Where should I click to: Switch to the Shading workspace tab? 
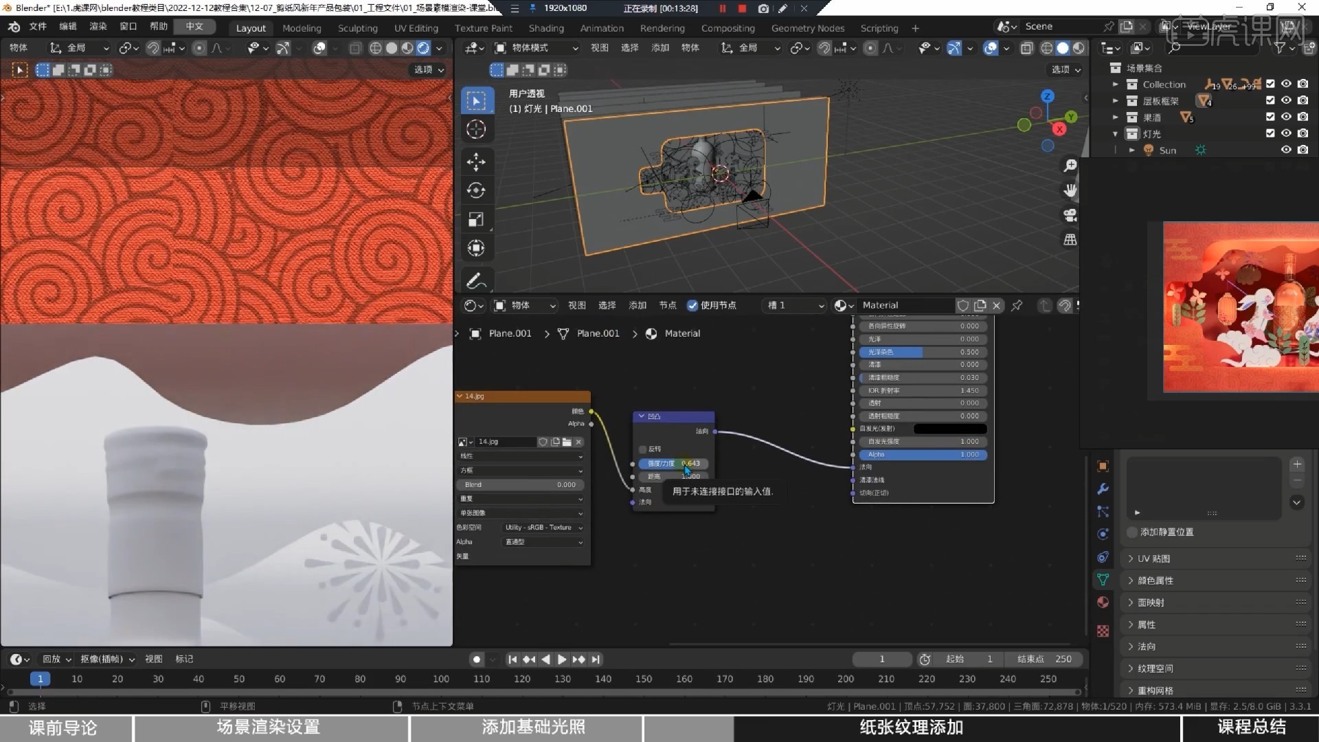[546, 28]
